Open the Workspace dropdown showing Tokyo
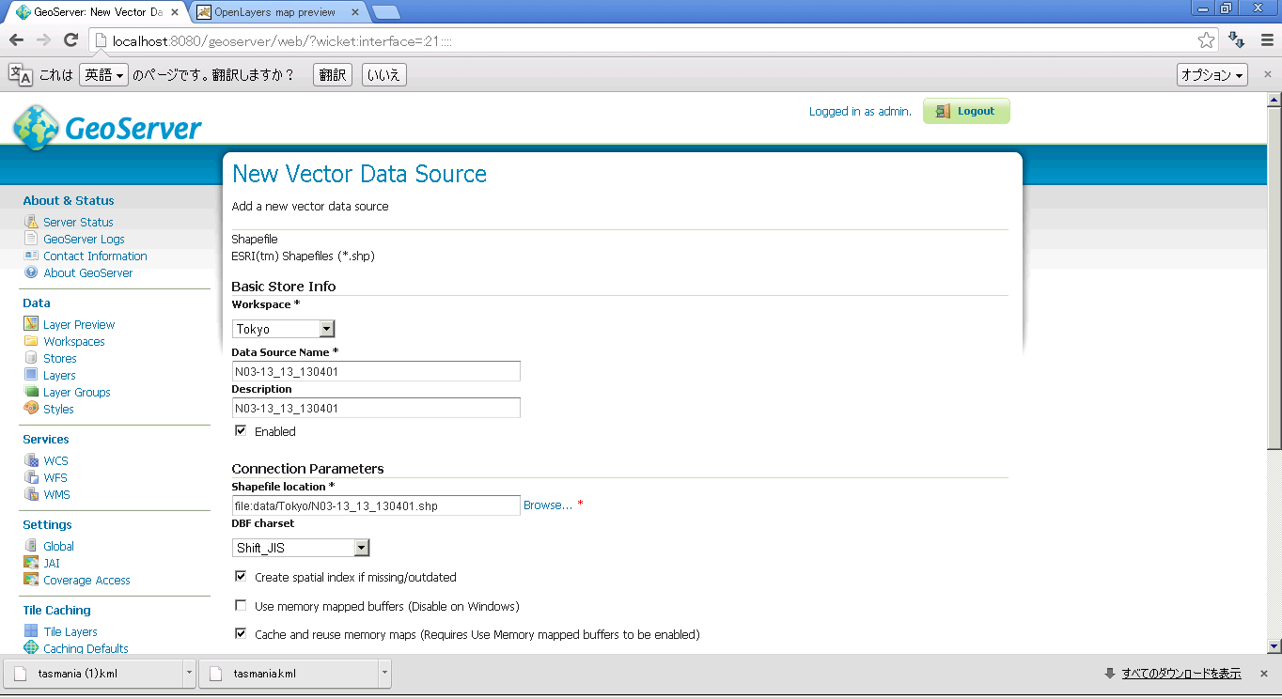This screenshot has height=699, width=1282. coord(283,329)
